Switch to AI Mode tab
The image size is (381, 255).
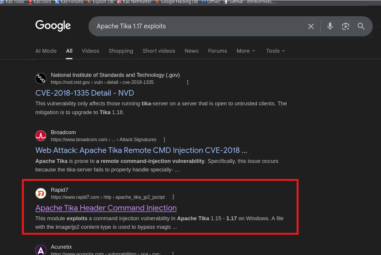pos(46,51)
